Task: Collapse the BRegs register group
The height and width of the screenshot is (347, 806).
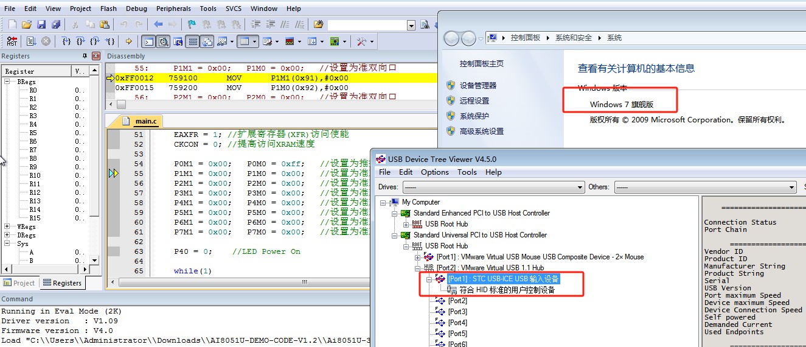Action: (7, 81)
